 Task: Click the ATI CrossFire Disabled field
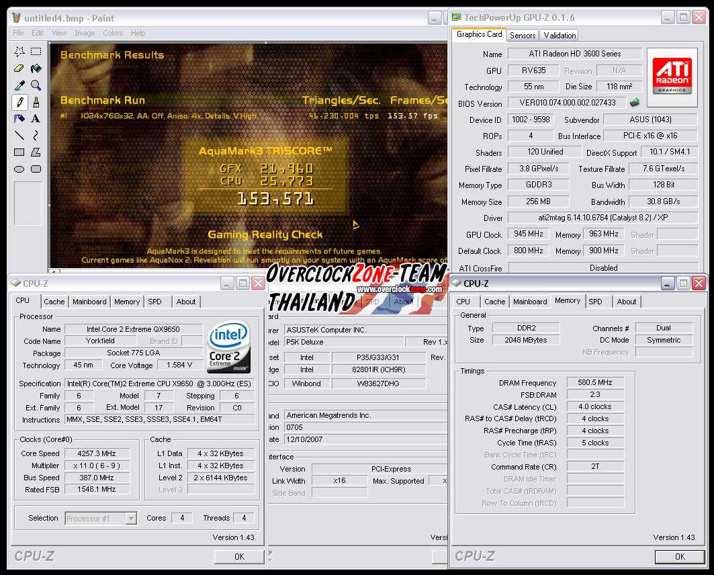coord(603,268)
